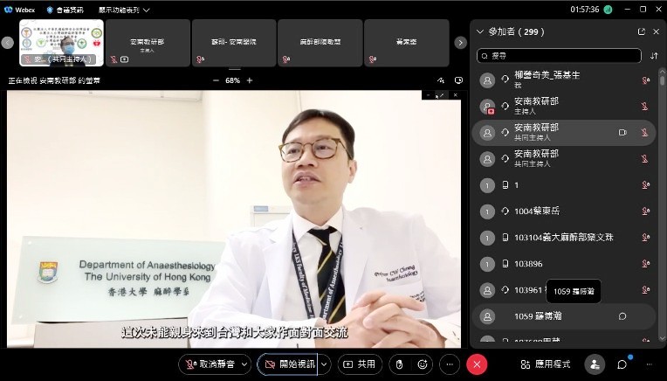Open audio options arrow next to 取消靜音
This screenshot has height=381, width=667.
coord(245,364)
